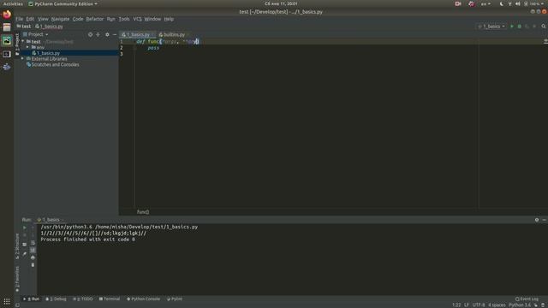Open system menu with battery 100%
Image resolution: width=548 pixels, height=308 pixels.
534,3
